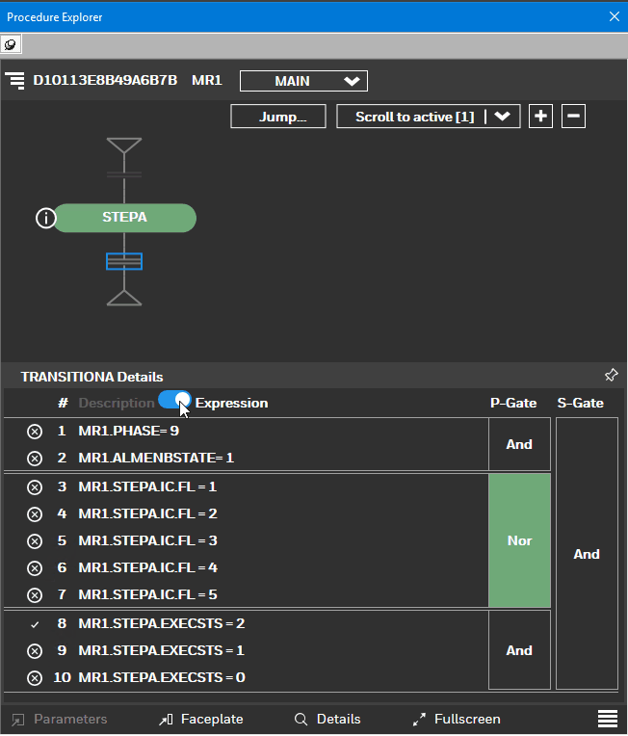The height and width of the screenshot is (736, 628).
Task: Select expression MR1.ALMENBSTATE= 1
Action: pyautogui.click(x=156, y=458)
